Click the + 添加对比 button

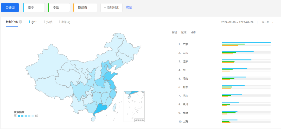point(111,8)
